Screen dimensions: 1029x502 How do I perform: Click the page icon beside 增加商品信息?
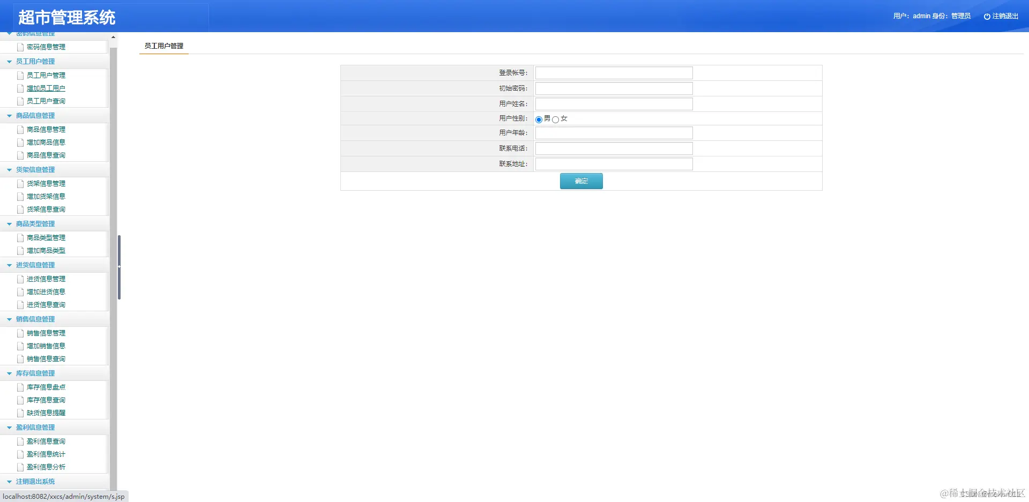pyautogui.click(x=20, y=143)
